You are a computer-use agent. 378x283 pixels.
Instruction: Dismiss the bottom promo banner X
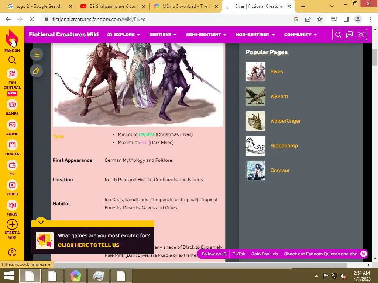tap(364, 254)
